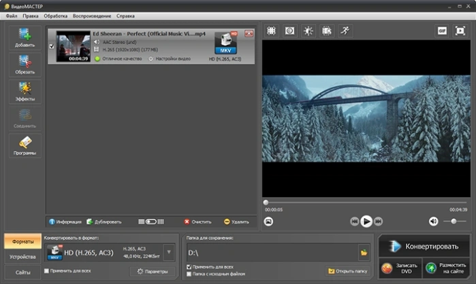The image size is (476, 284).
Task: Open the playback speed running-man tool
Action: (x=345, y=31)
